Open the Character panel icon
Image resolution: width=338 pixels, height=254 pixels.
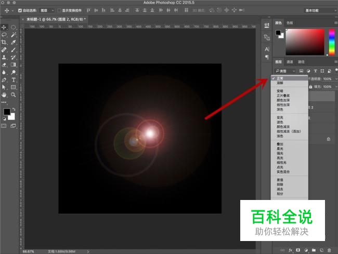click(267, 49)
